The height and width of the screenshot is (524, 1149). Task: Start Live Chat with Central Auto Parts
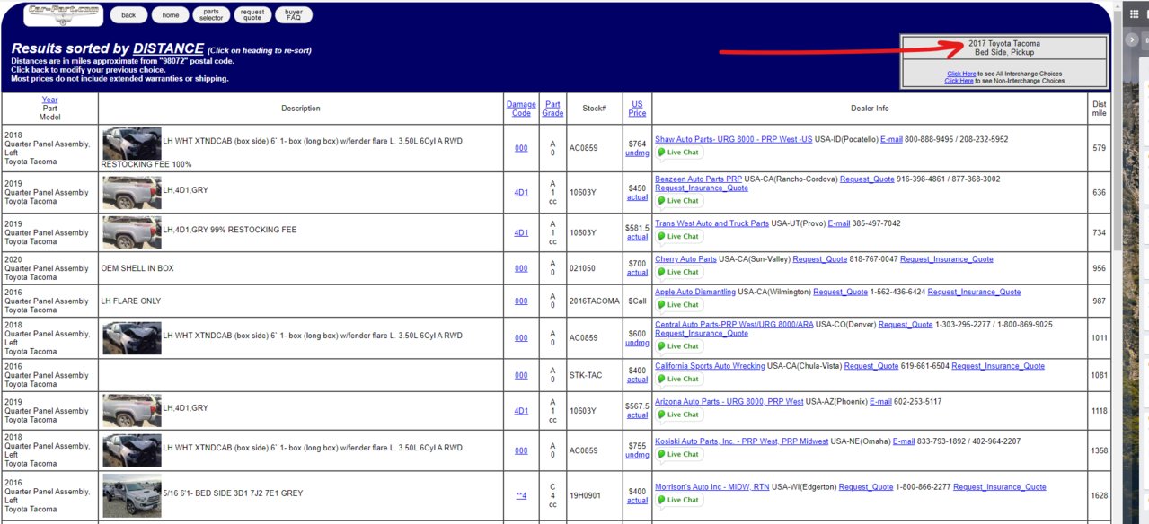click(x=679, y=346)
